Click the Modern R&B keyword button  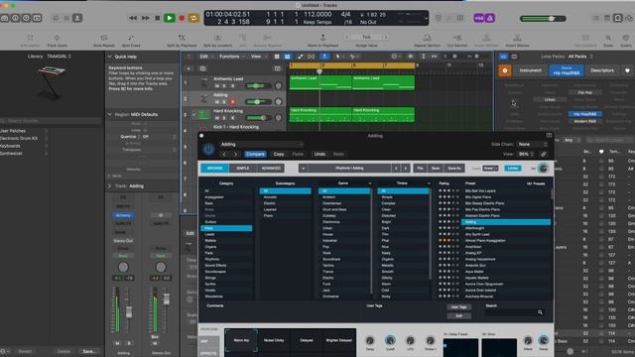coord(584,121)
